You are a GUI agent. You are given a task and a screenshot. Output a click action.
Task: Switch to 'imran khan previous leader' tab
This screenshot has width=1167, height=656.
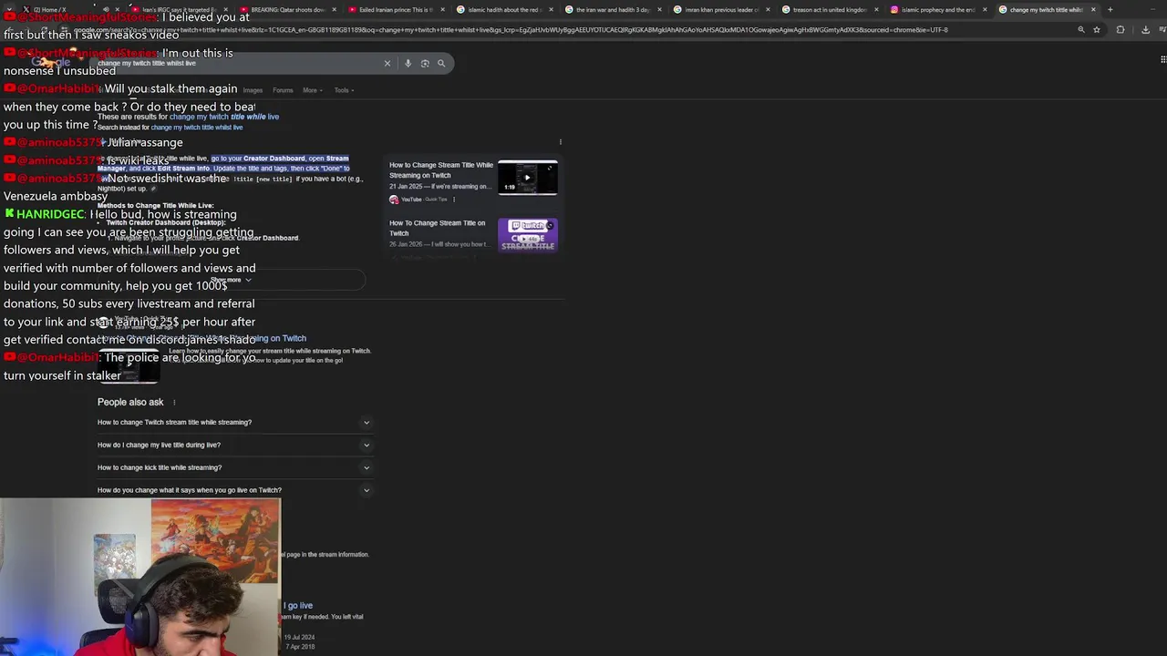point(719,10)
